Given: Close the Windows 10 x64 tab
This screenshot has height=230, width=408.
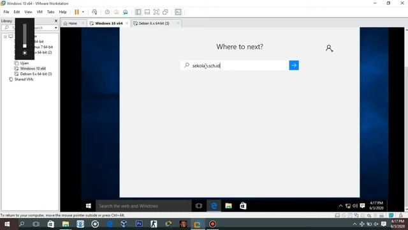Looking at the screenshot, I should (127, 23).
